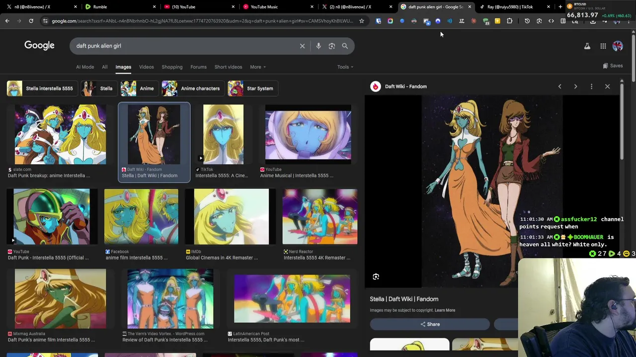
Task: Open LatinAmerican Post Interstella thumbnail
Action: (292, 299)
